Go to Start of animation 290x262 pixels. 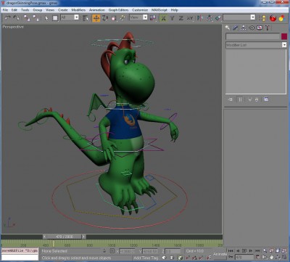[231, 251]
